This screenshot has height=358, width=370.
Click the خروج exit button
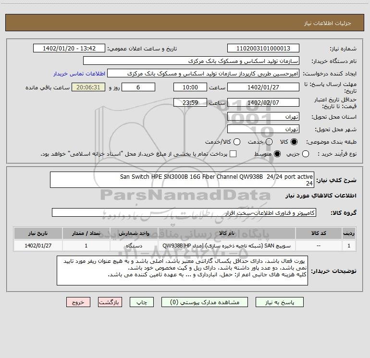coord(78,302)
